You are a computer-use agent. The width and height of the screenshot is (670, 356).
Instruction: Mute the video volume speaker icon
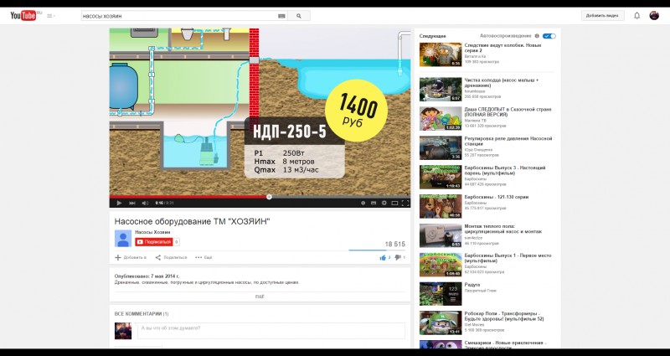coord(145,203)
